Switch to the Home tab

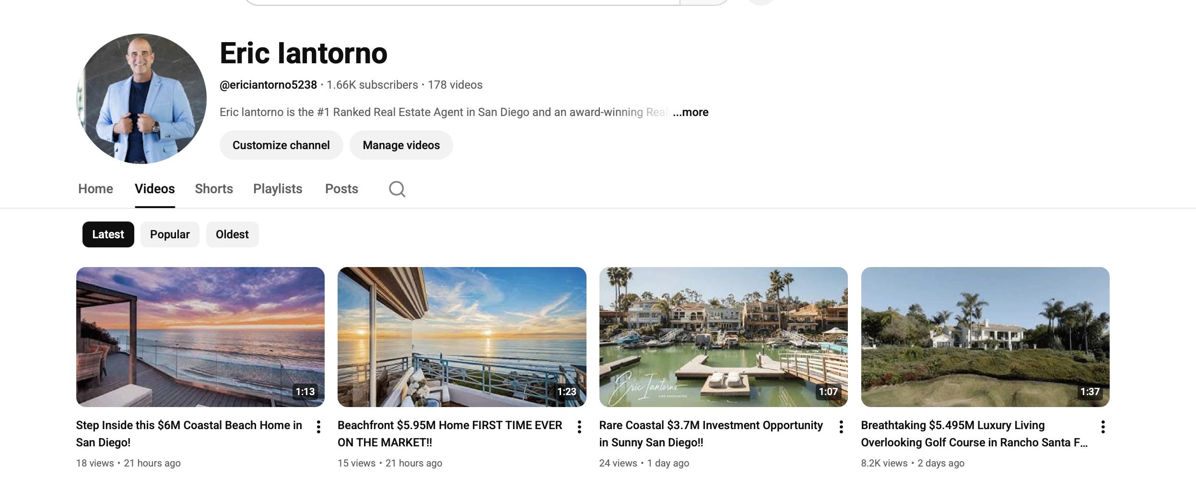95,189
